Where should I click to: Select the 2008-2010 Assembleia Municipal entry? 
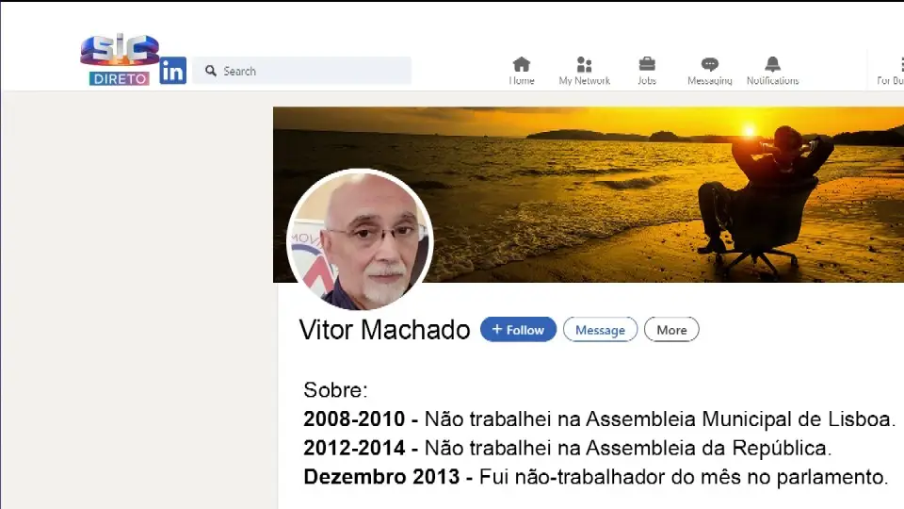(600, 419)
